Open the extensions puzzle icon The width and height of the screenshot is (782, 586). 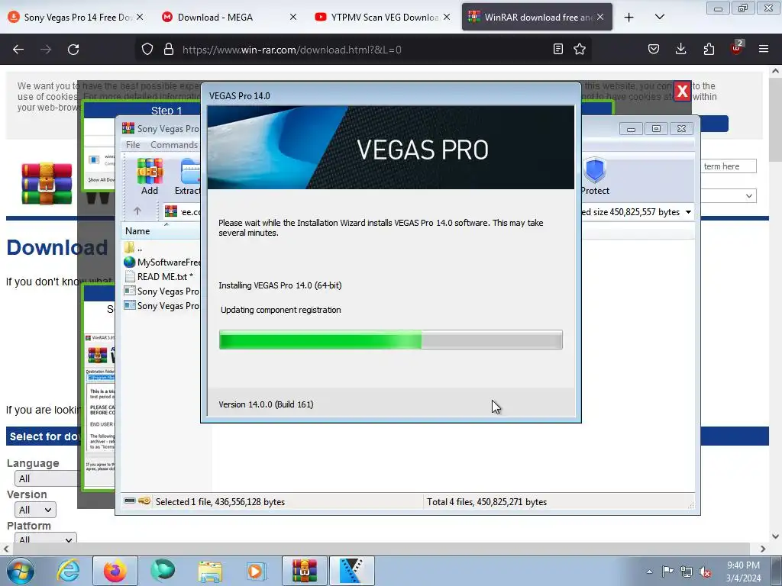point(709,49)
